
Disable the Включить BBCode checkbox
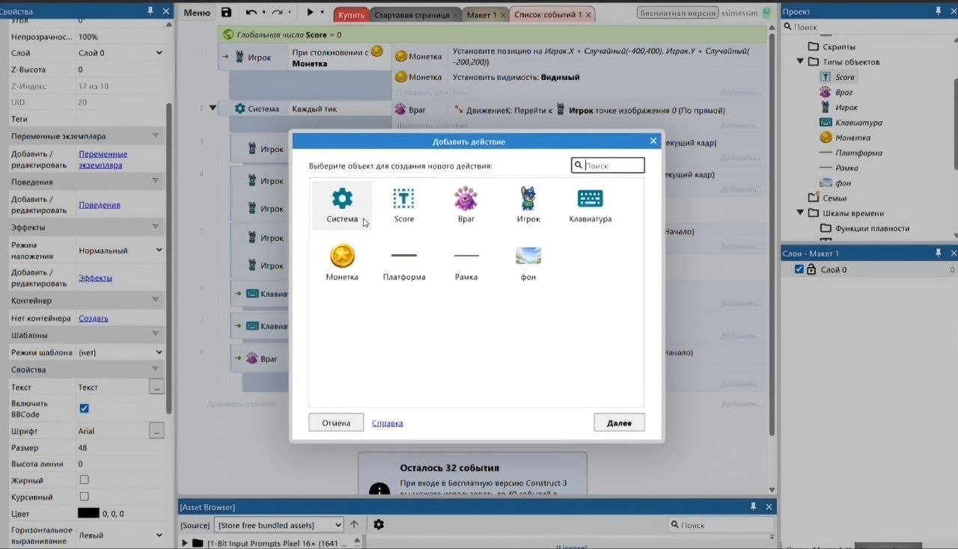(x=84, y=408)
